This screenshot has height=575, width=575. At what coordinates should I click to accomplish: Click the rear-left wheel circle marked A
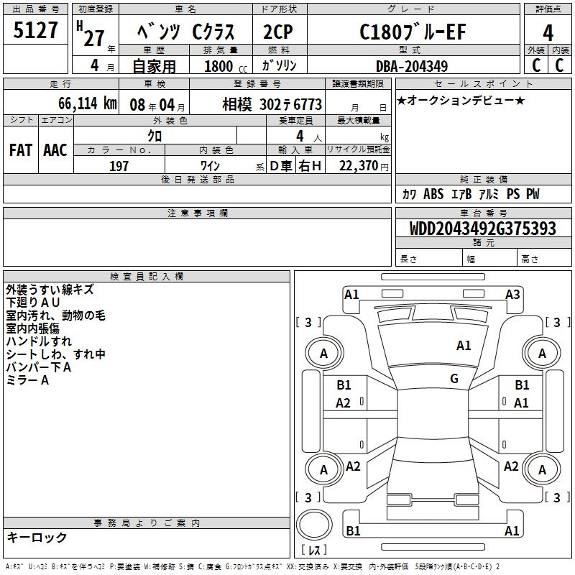click(323, 470)
